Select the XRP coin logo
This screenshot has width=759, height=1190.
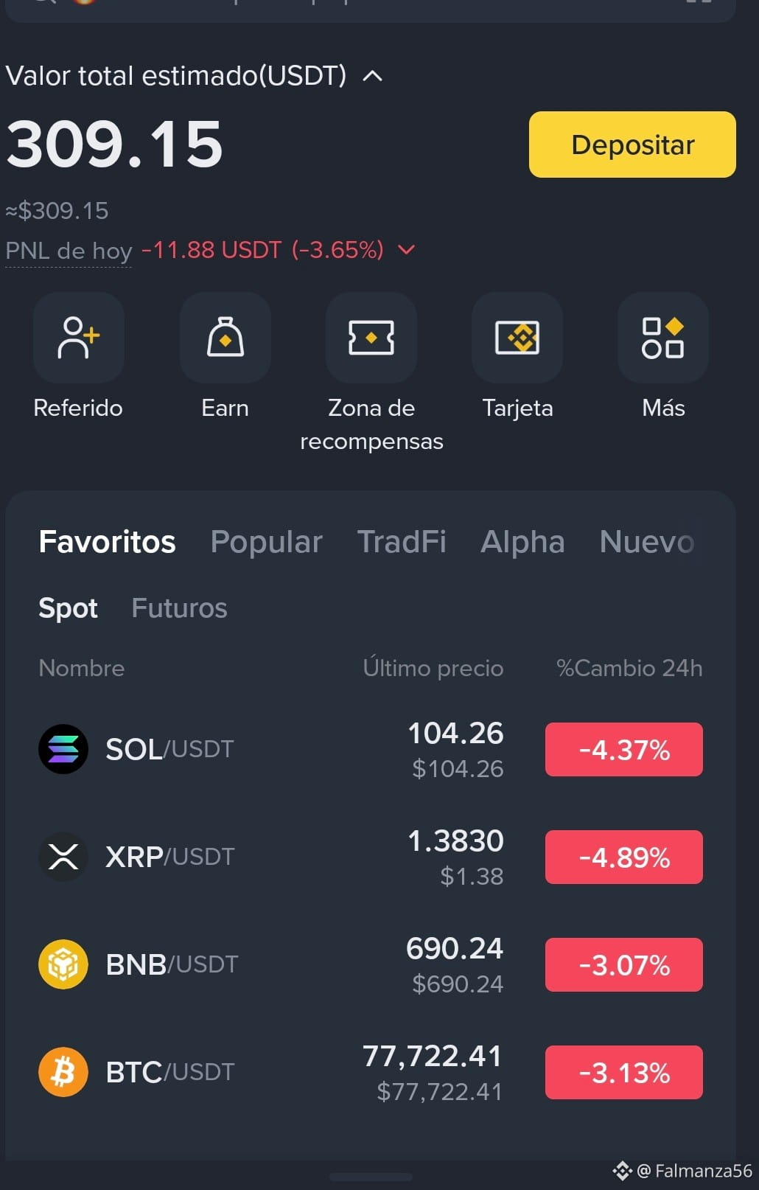tap(63, 857)
